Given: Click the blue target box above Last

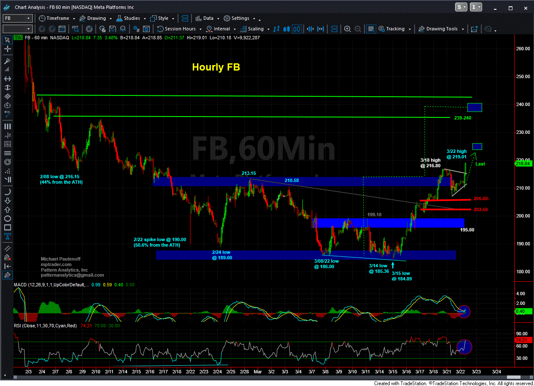Looking at the screenshot, I should [x=477, y=146].
